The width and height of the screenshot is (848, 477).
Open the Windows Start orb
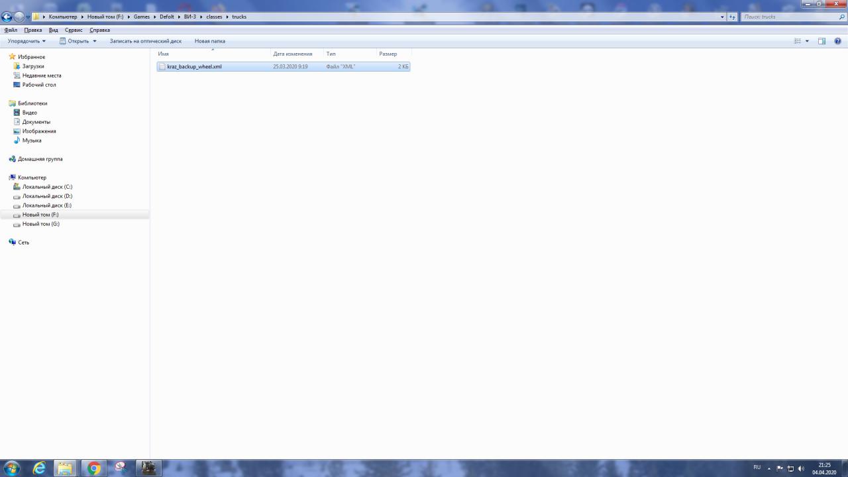(12, 468)
